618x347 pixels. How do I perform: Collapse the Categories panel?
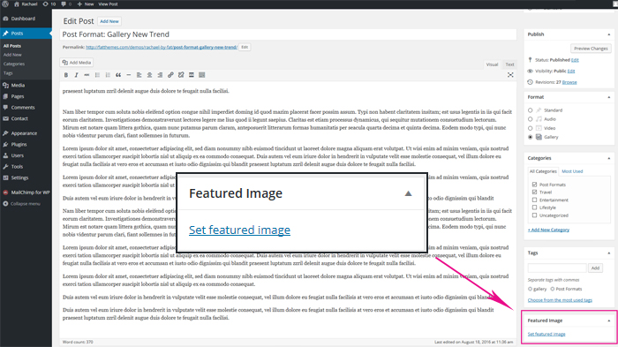click(x=609, y=158)
